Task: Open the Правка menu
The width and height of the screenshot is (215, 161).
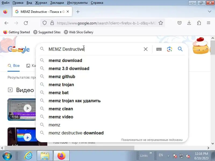Action: (18, 3)
